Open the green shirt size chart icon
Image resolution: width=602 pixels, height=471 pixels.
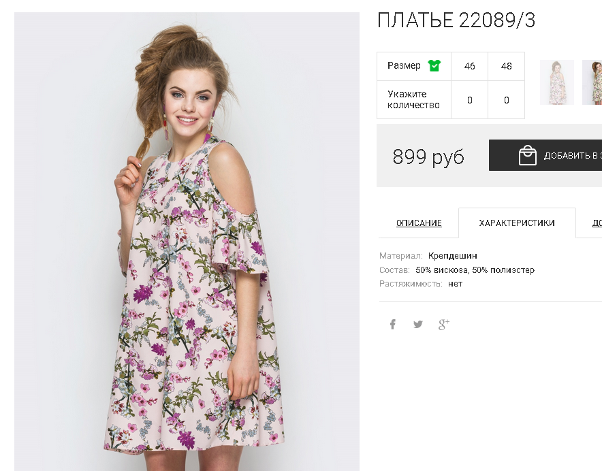click(x=434, y=66)
